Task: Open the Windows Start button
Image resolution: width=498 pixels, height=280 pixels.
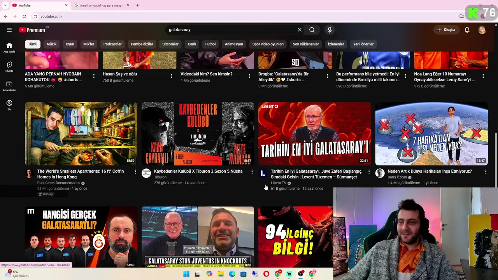Action: pos(186,274)
